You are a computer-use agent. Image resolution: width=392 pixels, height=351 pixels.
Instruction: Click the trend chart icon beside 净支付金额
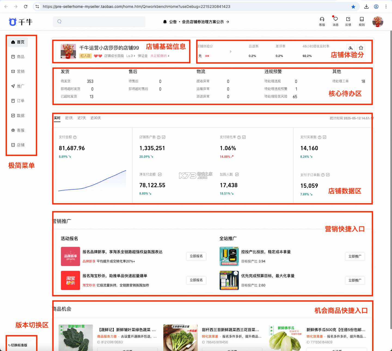pos(160,174)
